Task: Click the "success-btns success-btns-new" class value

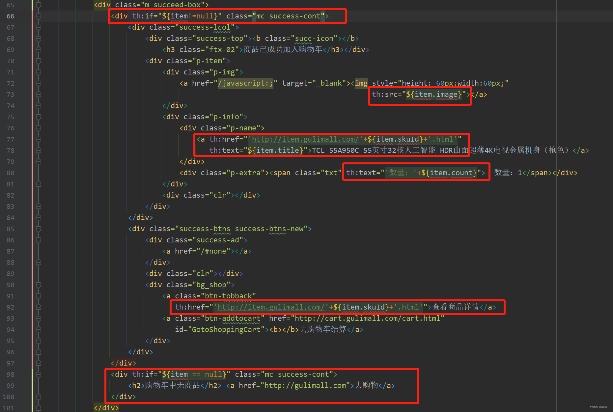Action: (241, 229)
